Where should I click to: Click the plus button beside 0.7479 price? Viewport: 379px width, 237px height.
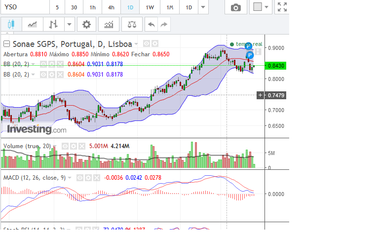pos(260,95)
